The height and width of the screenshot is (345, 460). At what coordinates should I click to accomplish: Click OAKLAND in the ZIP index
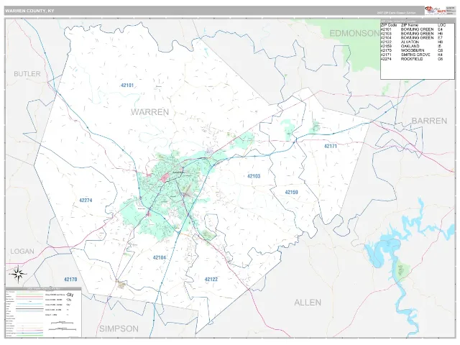point(410,46)
